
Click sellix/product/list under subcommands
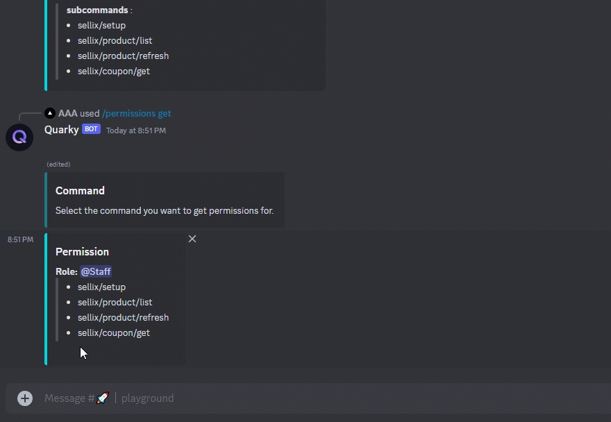(115, 40)
